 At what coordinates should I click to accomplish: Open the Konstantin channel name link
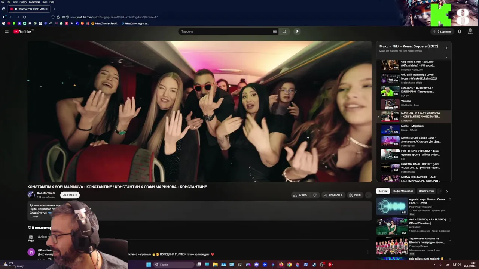(x=45, y=193)
